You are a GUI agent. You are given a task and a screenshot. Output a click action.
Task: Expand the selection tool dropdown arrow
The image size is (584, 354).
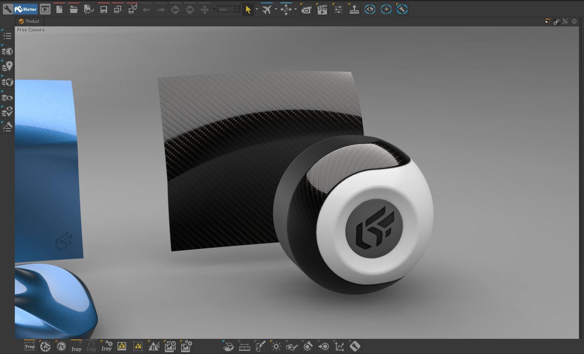point(257,9)
